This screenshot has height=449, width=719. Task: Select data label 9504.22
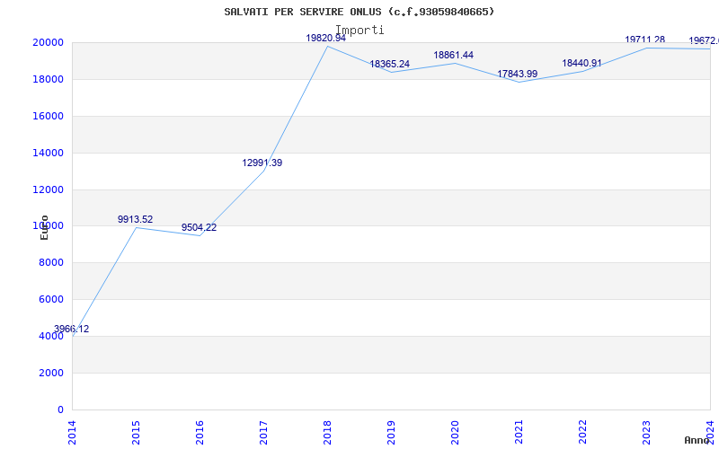tap(199, 227)
